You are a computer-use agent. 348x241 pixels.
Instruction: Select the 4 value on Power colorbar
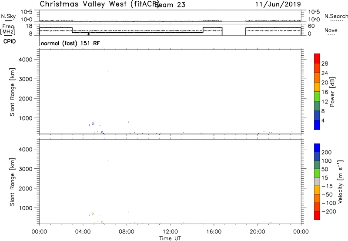click(323, 120)
